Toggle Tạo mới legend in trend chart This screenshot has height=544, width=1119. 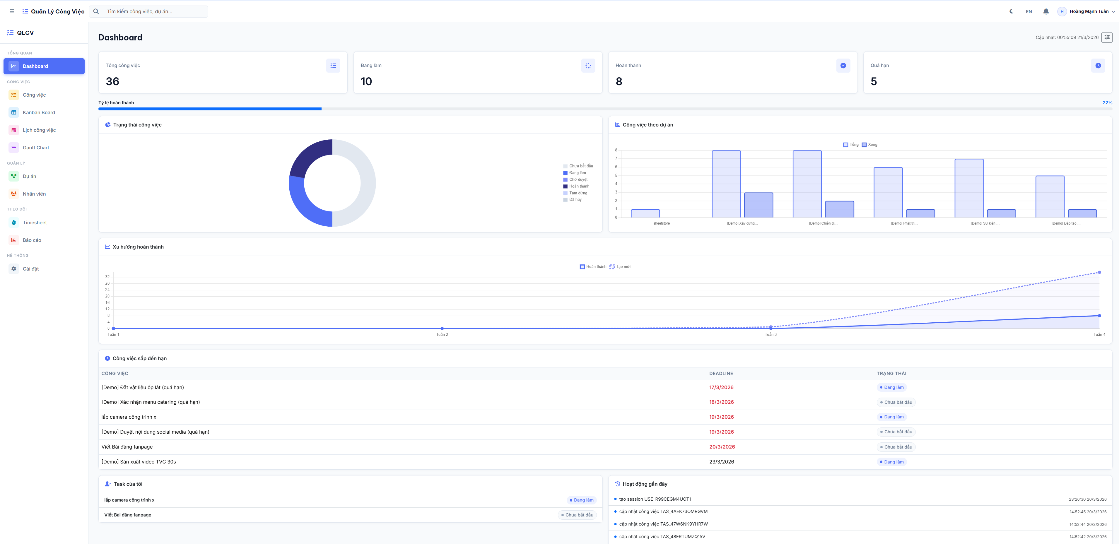(x=620, y=266)
